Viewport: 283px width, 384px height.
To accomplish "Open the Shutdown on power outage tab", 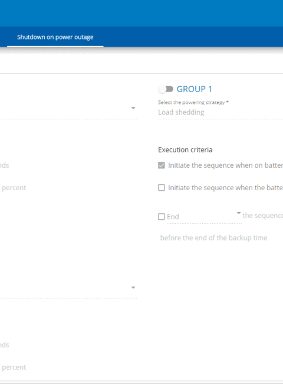I will (x=55, y=37).
